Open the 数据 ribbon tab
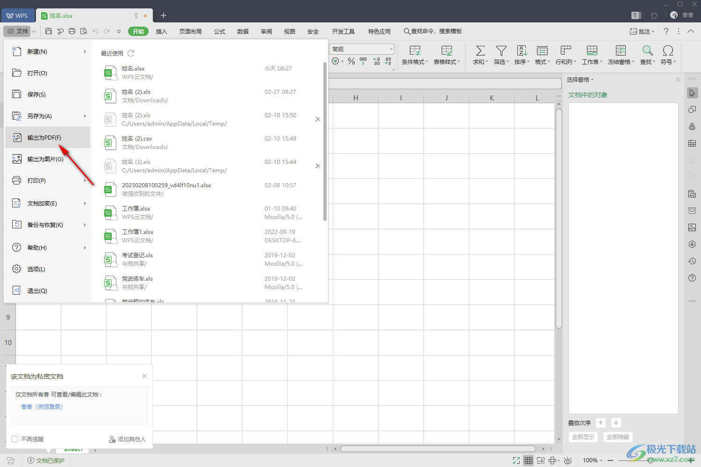 coord(243,31)
